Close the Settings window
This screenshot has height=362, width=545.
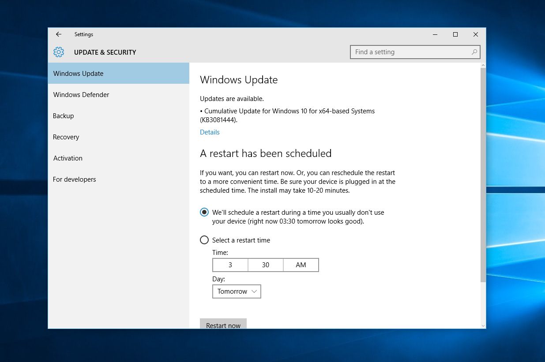476,34
